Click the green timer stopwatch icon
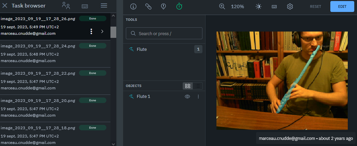This screenshot has width=357, height=146. 179,6
